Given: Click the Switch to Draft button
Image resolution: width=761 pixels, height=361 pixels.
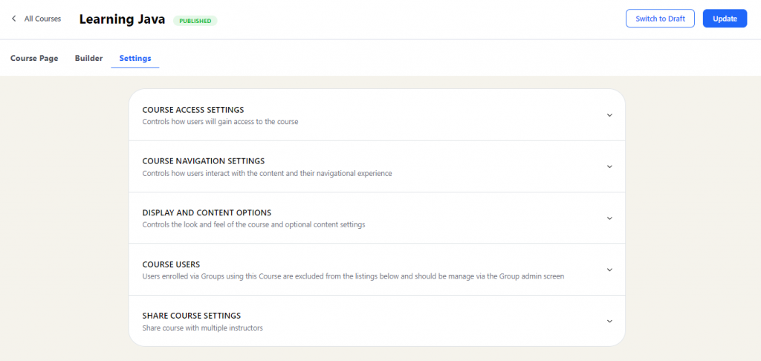Looking at the screenshot, I should (x=660, y=19).
